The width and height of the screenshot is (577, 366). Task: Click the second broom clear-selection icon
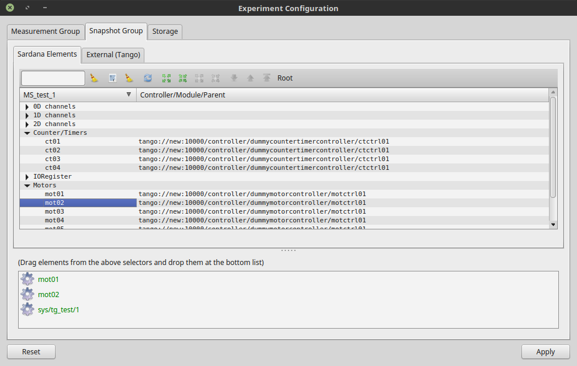129,78
